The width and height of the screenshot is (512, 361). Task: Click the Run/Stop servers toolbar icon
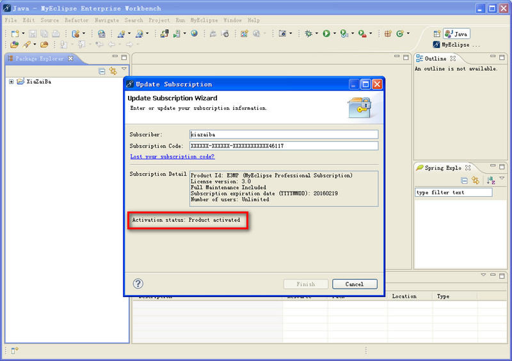(177, 34)
